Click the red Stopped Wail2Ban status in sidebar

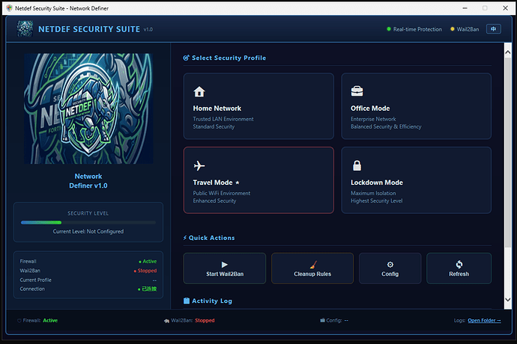tap(145, 271)
